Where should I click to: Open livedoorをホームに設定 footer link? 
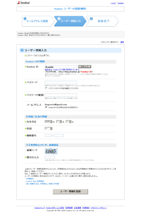coord(55,208)
